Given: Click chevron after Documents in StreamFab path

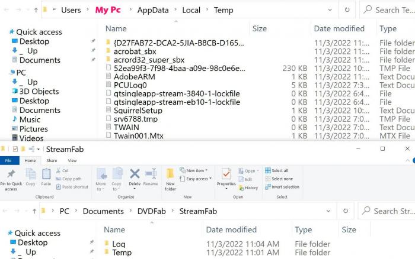Looking at the screenshot, I should [131, 211].
